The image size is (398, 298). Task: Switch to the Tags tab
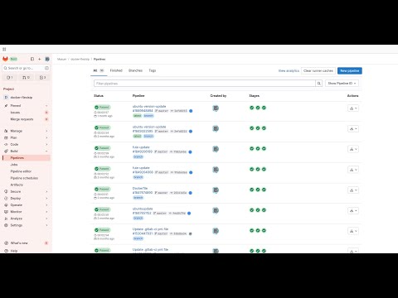click(153, 70)
